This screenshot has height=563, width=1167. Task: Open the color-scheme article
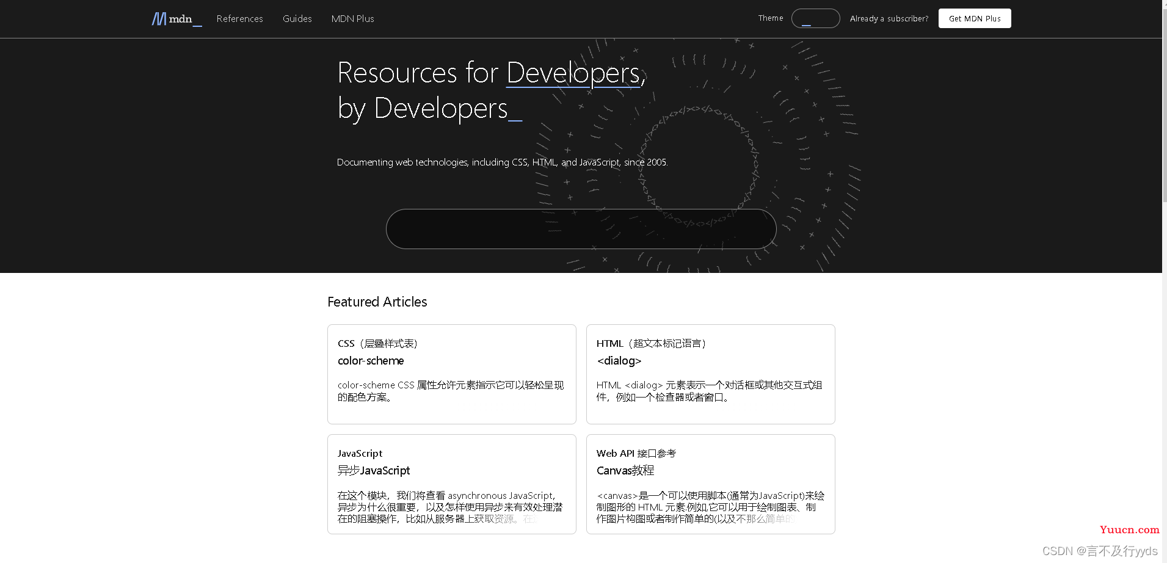click(x=371, y=361)
